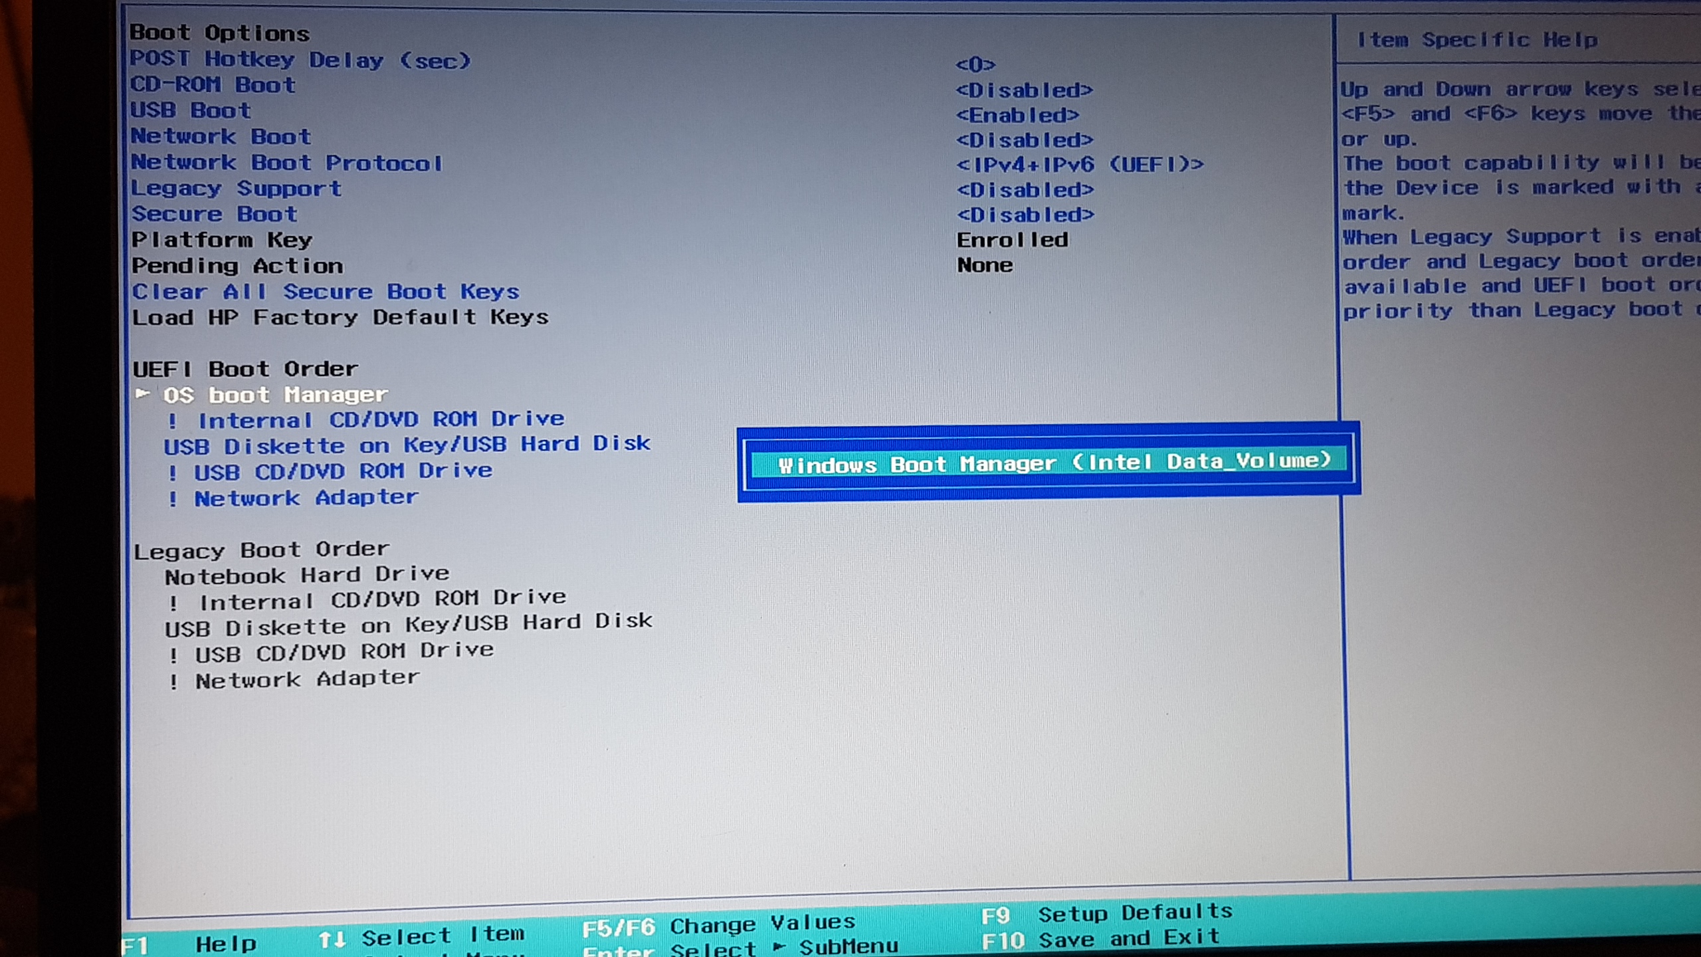Click the exclamation mark beside Legacy Network Adapter

173,682
